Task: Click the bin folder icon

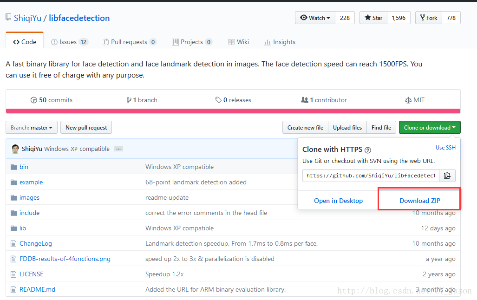Action: 13,167
